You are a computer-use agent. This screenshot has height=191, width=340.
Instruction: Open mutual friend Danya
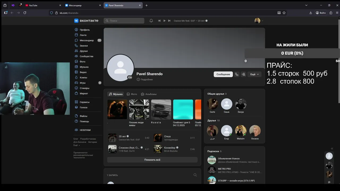click(241, 104)
